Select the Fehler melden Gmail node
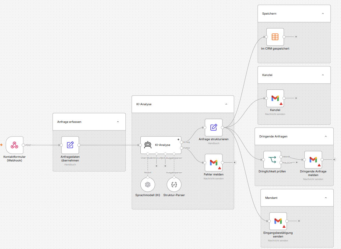This screenshot has height=249, width=341. click(213, 163)
